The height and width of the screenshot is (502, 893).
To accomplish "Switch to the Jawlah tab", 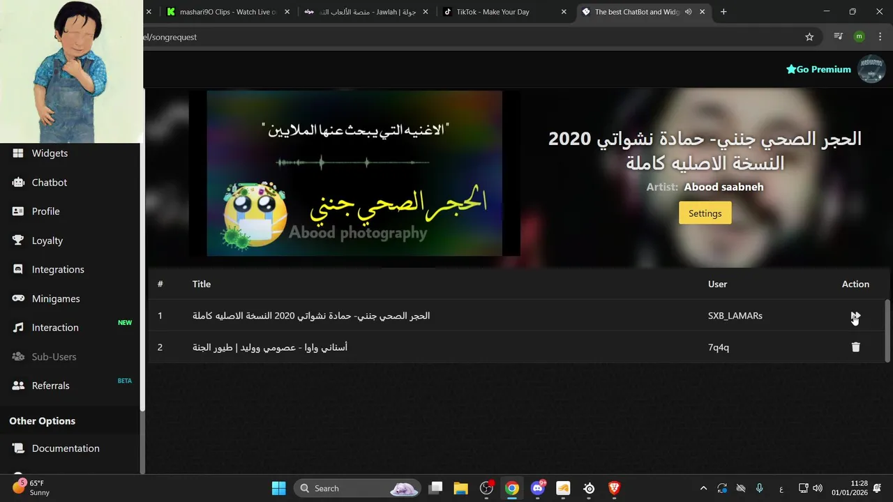I will (x=365, y=12).
